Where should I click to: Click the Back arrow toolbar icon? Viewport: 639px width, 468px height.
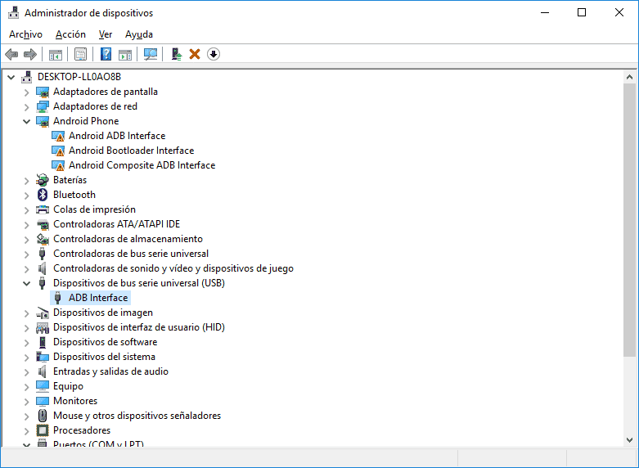click(x=11, y=54)
